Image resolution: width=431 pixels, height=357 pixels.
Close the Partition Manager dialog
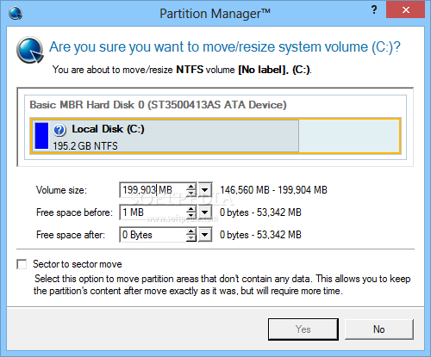click(x=405, y=9)
